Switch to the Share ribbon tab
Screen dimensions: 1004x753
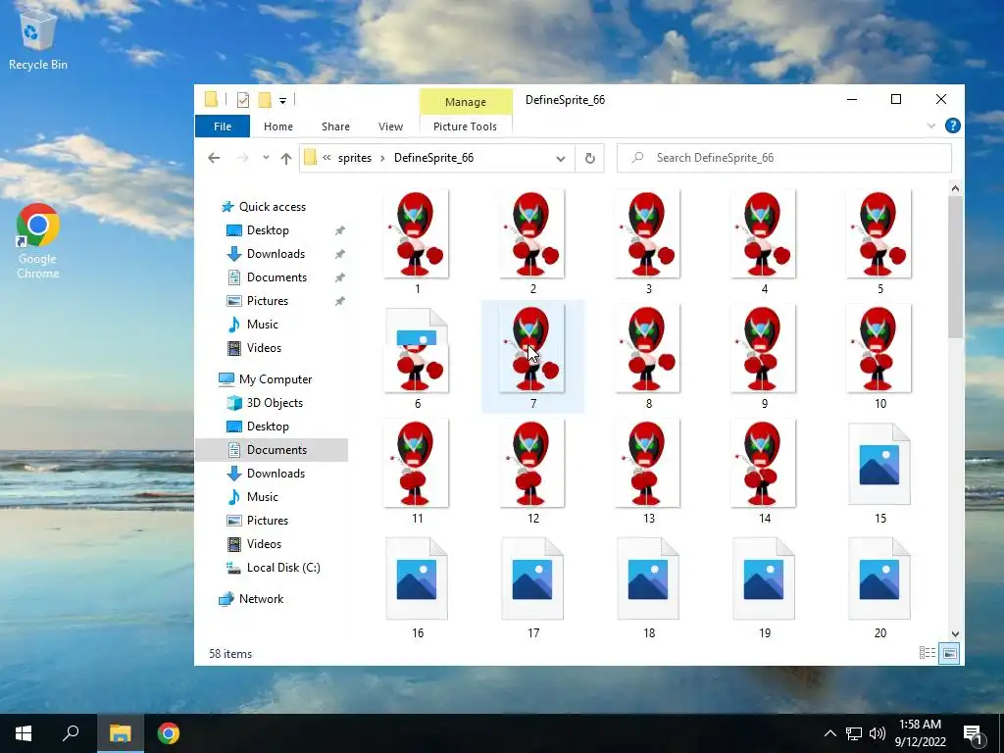[335, 126]
